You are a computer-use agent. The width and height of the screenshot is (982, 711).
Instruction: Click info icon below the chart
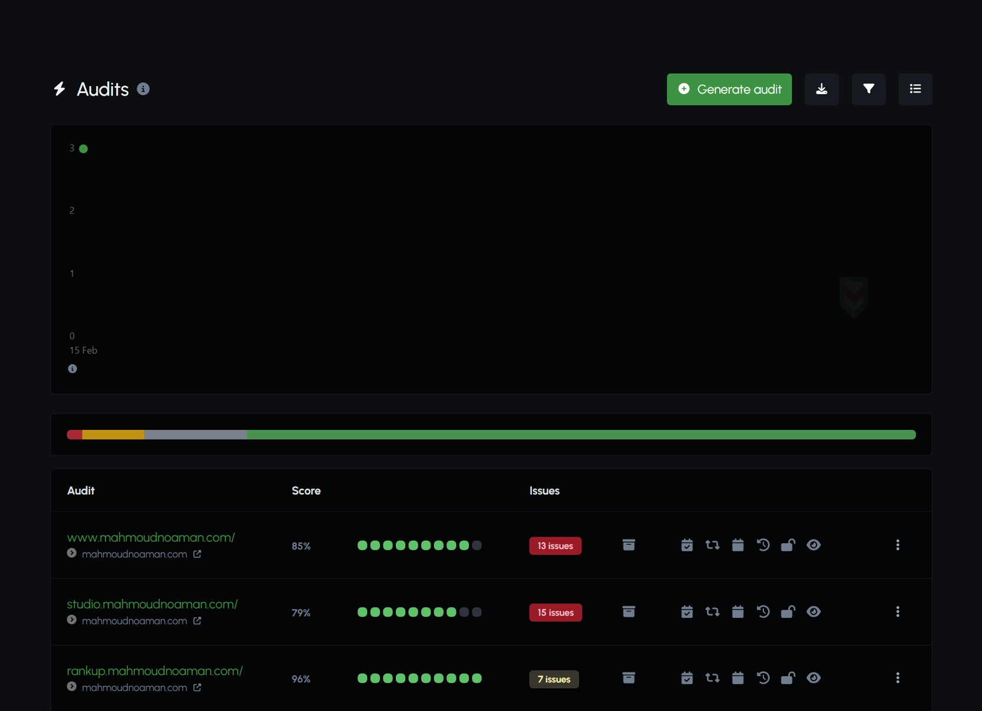pos(72,369)
